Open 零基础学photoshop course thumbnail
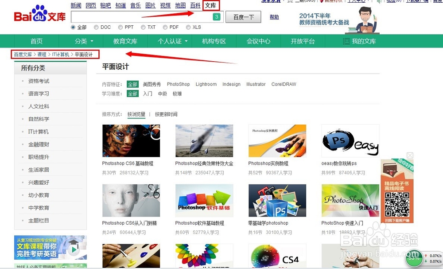Image resolution: width=443 pixels, height=269 pixels. click(277, 201)
